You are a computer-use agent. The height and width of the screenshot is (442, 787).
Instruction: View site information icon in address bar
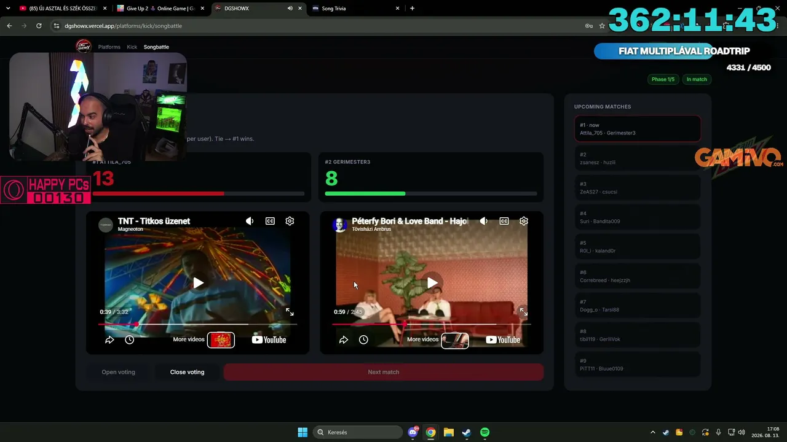(x=56, y=26)
